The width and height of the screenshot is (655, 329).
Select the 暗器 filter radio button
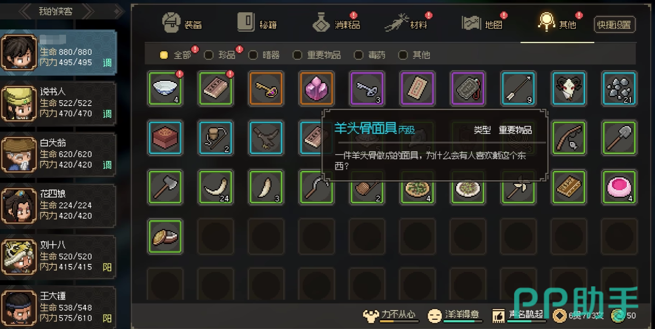point(253,55)
